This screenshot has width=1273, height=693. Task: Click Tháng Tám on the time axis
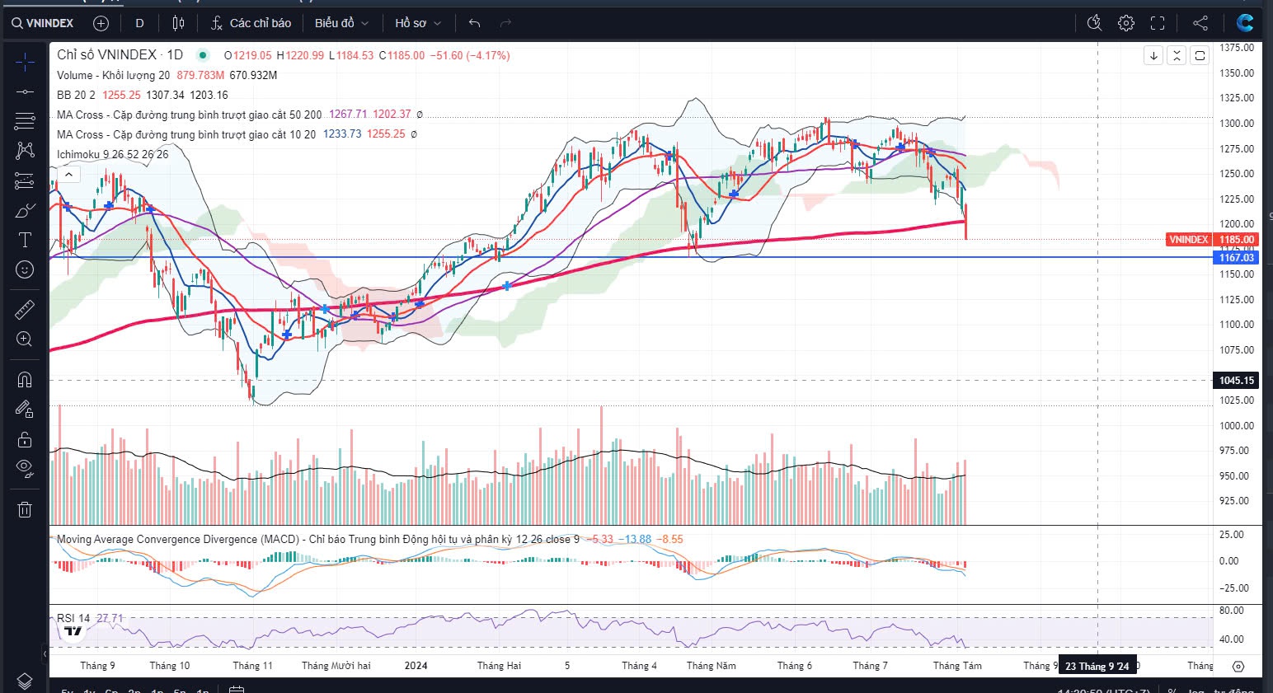(x=957, y=666)
